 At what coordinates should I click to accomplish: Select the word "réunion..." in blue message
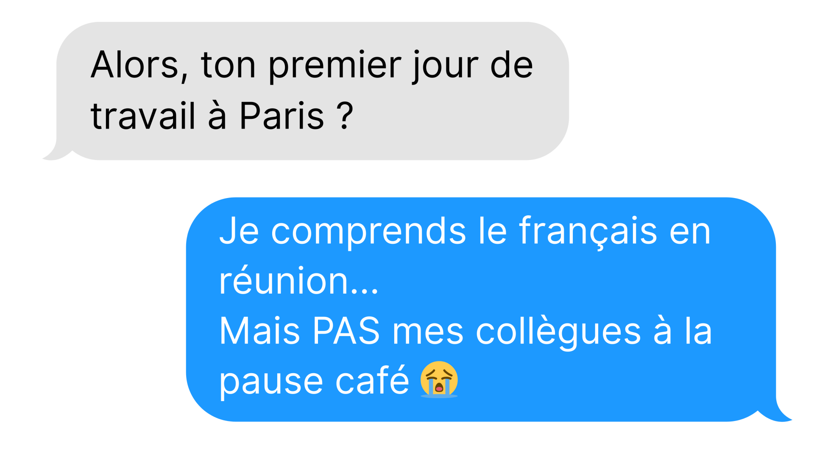[298, 281]
